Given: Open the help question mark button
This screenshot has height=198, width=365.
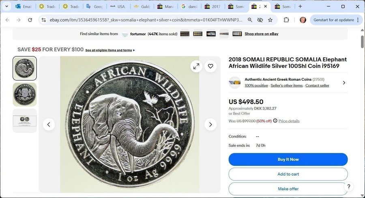Looking at the screenshot, I should (x=348, y=187).
